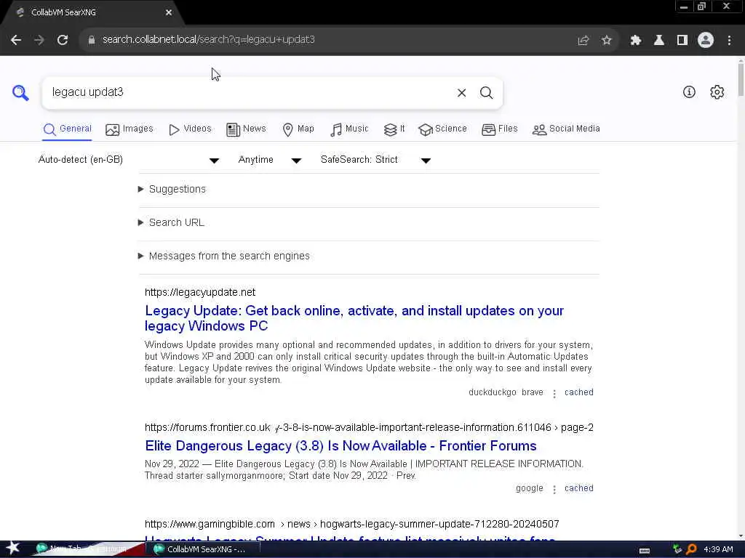Open more options for the google result

tap(554, 489)
